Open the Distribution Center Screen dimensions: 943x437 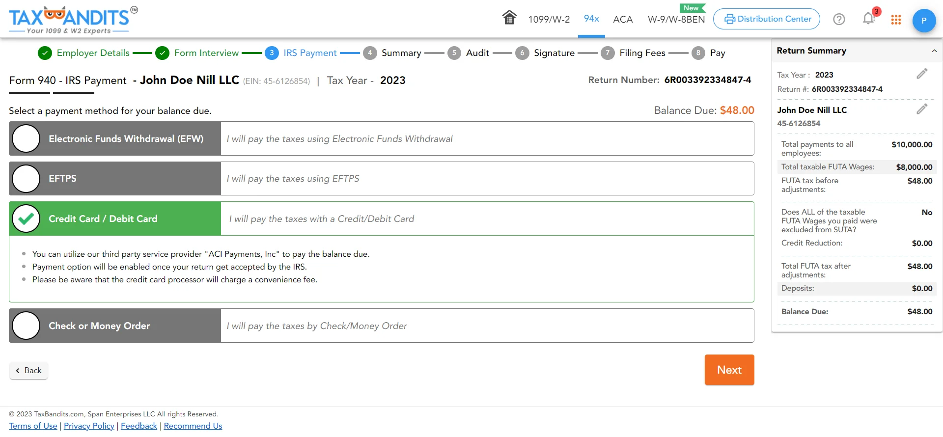pos(766,19)
